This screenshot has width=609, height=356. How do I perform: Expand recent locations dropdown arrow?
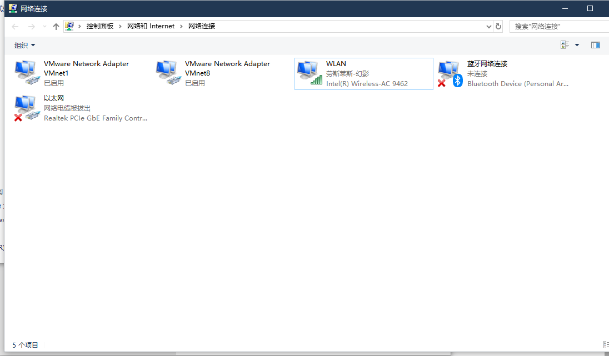[44, 26]
